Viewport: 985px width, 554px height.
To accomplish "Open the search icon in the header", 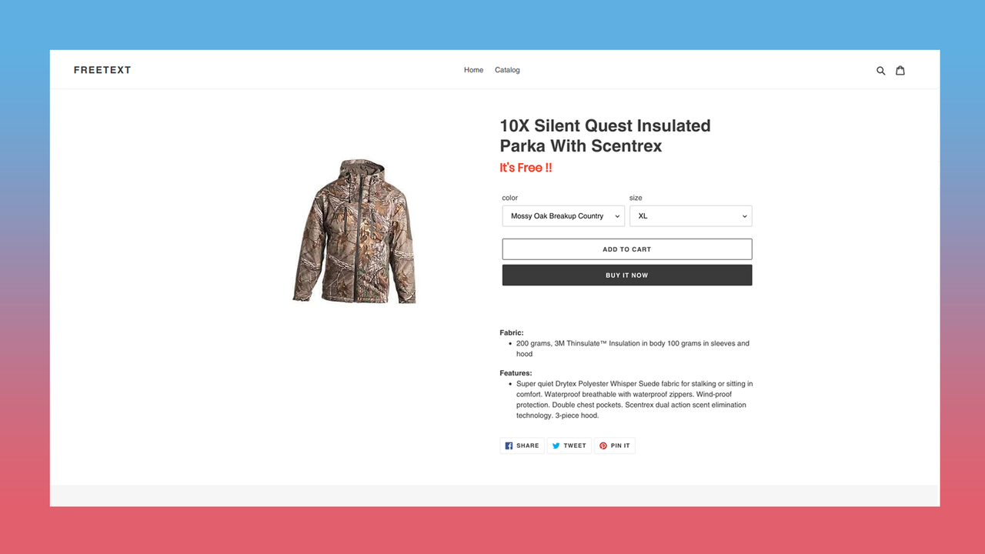I will click(x=880, y=70).
